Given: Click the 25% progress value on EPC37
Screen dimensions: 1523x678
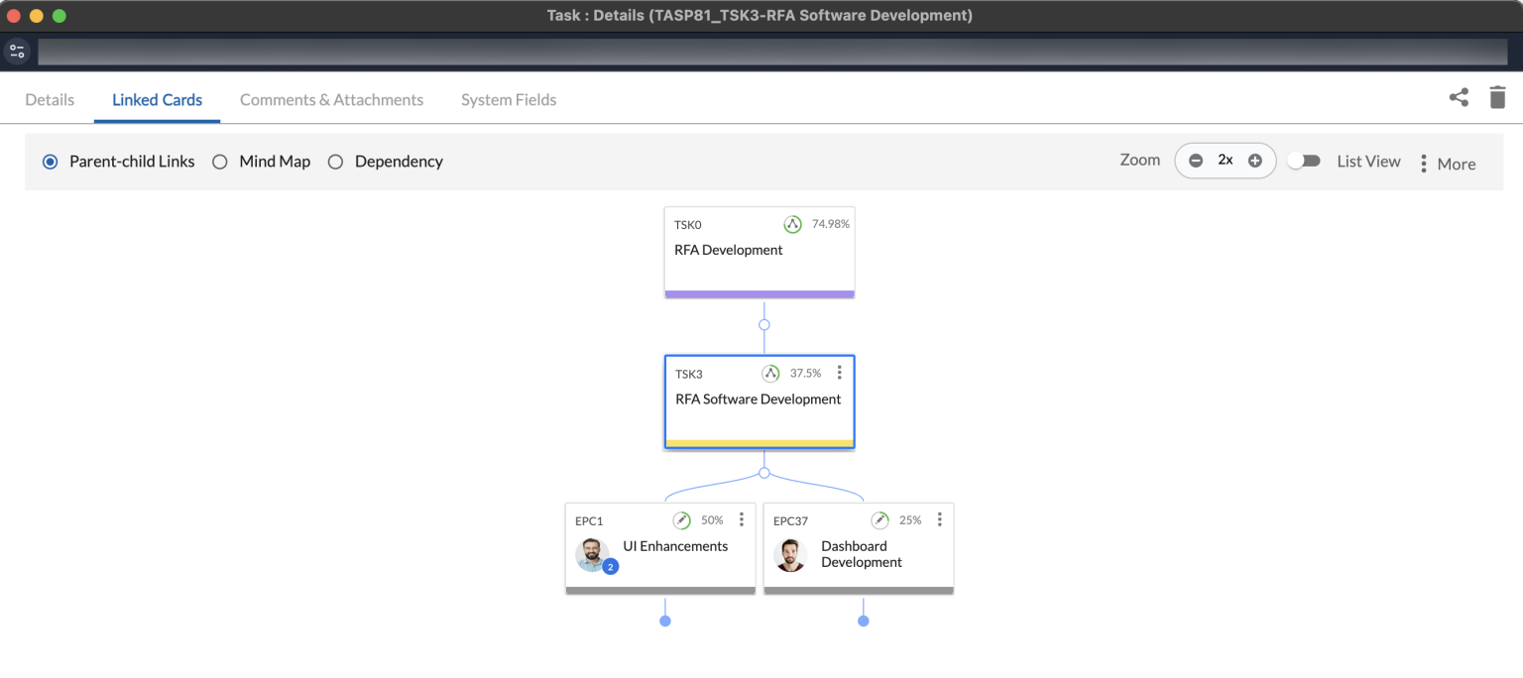Looking at the screenshot, I should [x=910, y=520].
